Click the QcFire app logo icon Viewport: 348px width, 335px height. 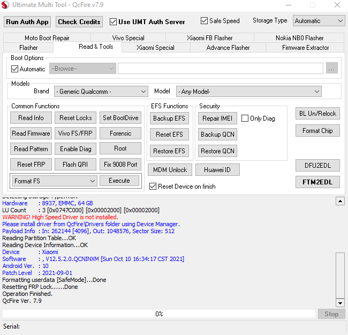(x=5, y=5)
